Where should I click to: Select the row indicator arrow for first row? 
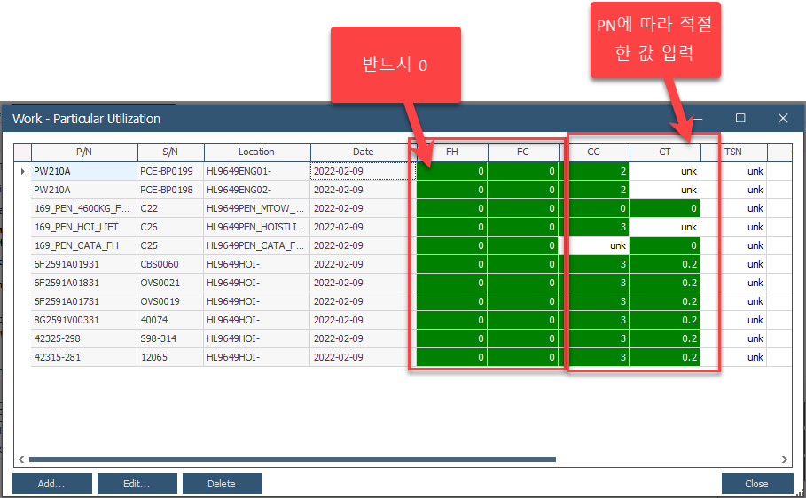coord(22,171)
